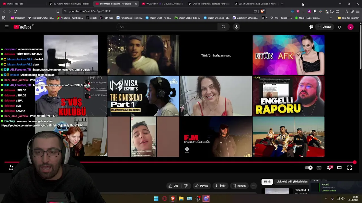
Task: Click the replay video button
Action: tap(11, 168)
